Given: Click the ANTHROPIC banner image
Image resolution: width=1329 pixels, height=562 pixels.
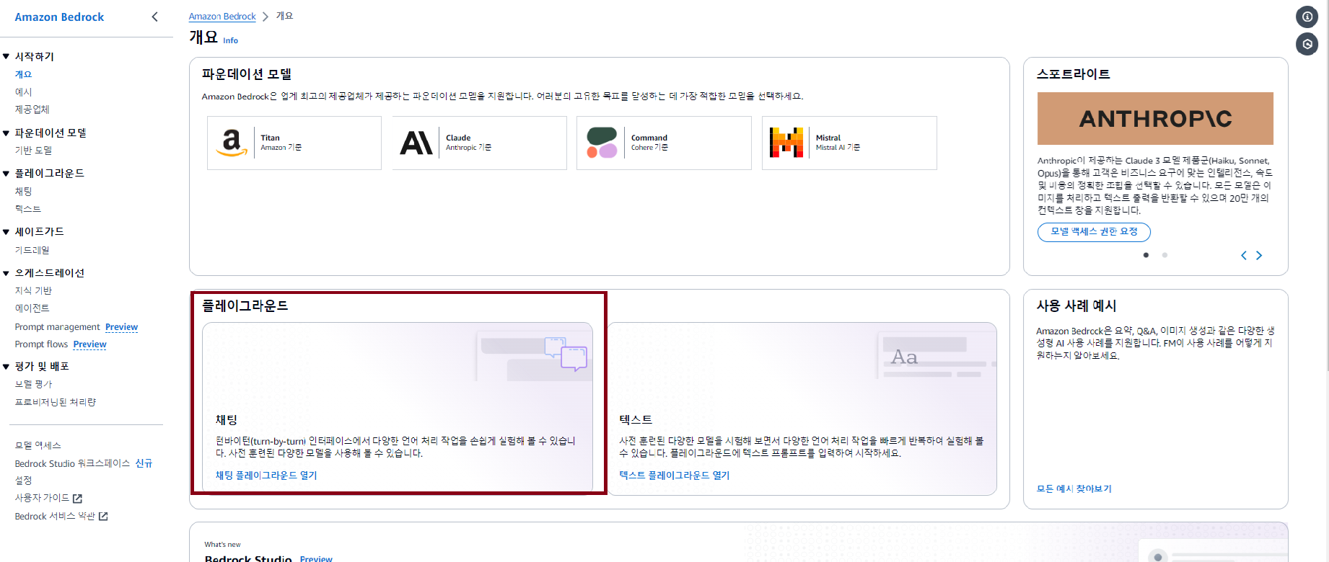Looking at the screenshot, I should point(1155,118).
